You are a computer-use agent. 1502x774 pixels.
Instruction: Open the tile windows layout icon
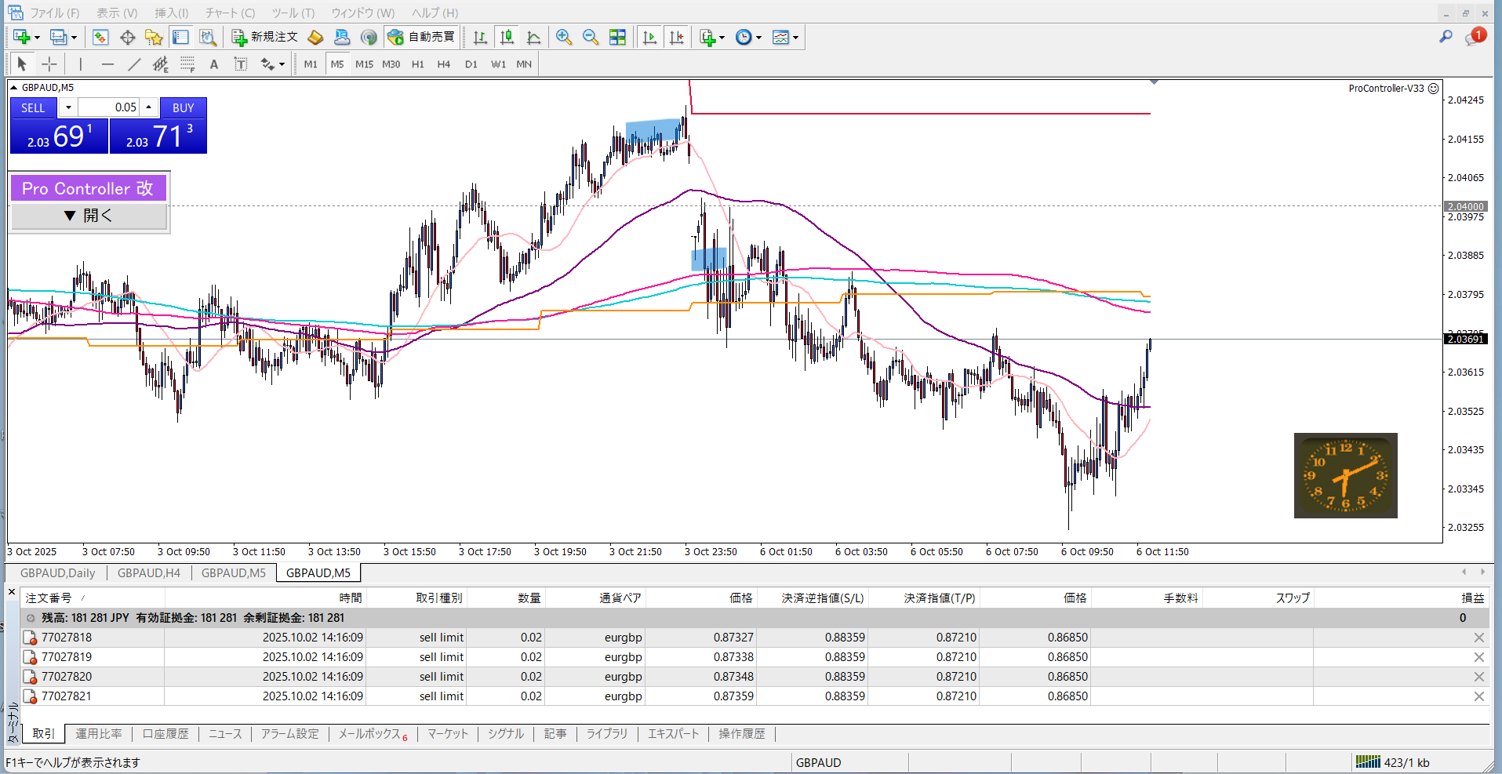(x=618, y=37)
